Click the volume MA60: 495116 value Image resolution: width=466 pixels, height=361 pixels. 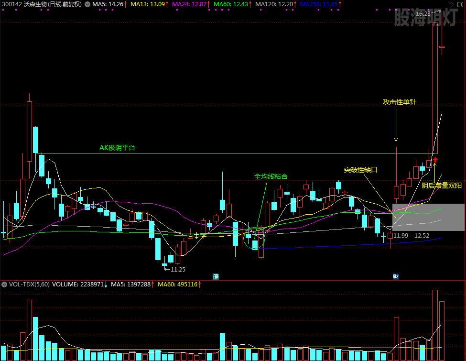point(177,284)
